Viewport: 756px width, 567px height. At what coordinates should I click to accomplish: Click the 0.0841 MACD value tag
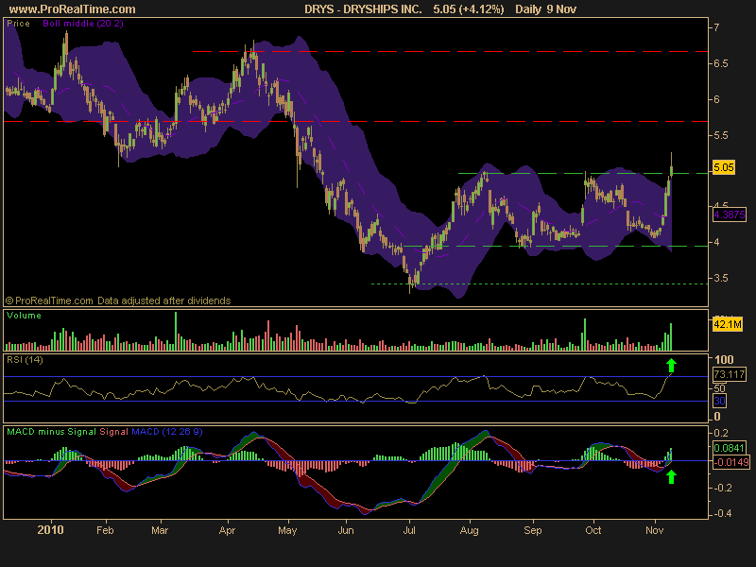click(x=729, y=447)
